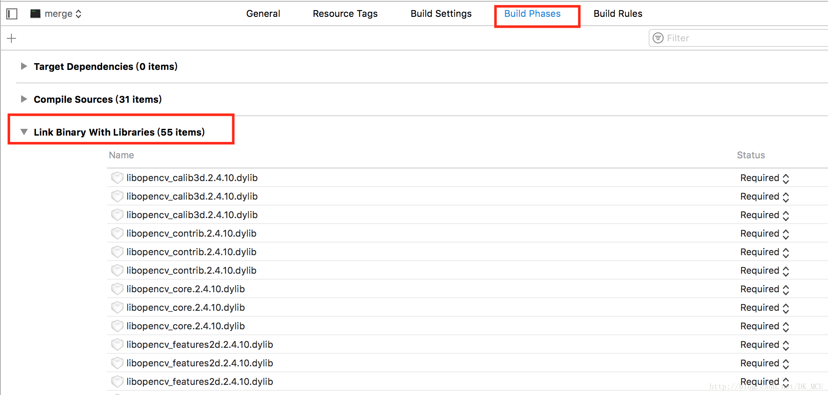The width and height of the screenshot is (828, 395).
Task: Select the second libopencv_calib3d.2.4.10.dylib name
Action: 192,196
